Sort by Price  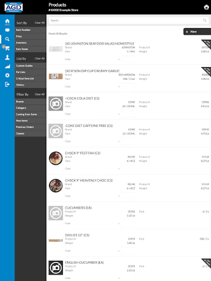tap(30, 37)
